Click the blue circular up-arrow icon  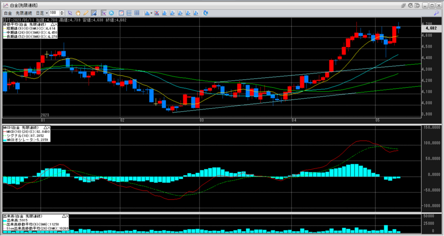click(x=111, y=13)
